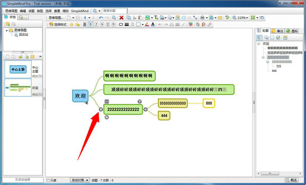Open the search magnifier dropdown arrow
The image size is (306, 185).
click(99, 11)
